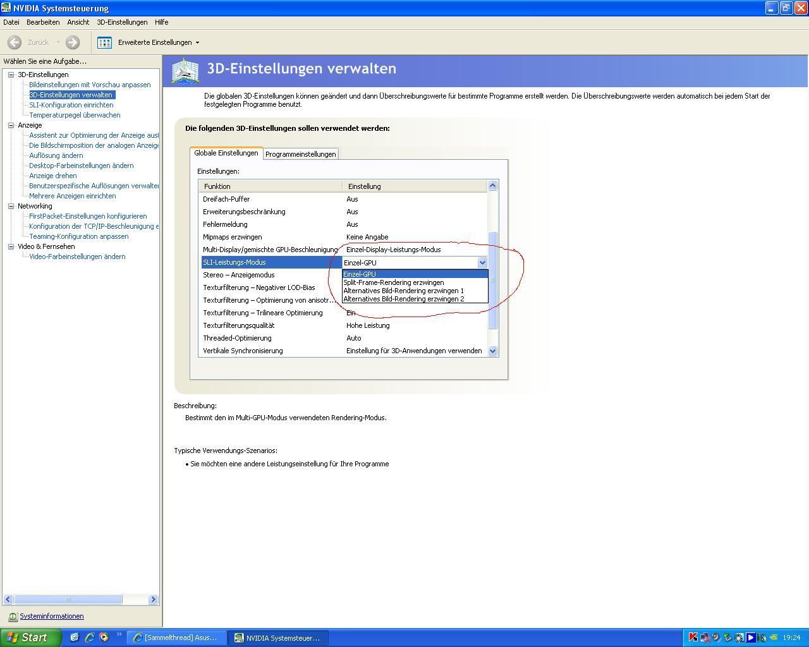Select the Vertikale Synchronisierung row
Image resolution: width=809 pixels, height=647 pixels.
(343, 351)
